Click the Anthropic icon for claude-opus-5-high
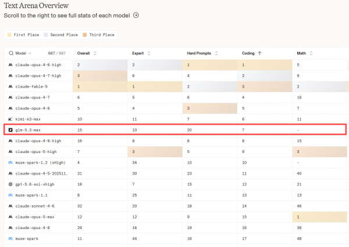This screenshot has width=349, height=247. tap(10, 152)
